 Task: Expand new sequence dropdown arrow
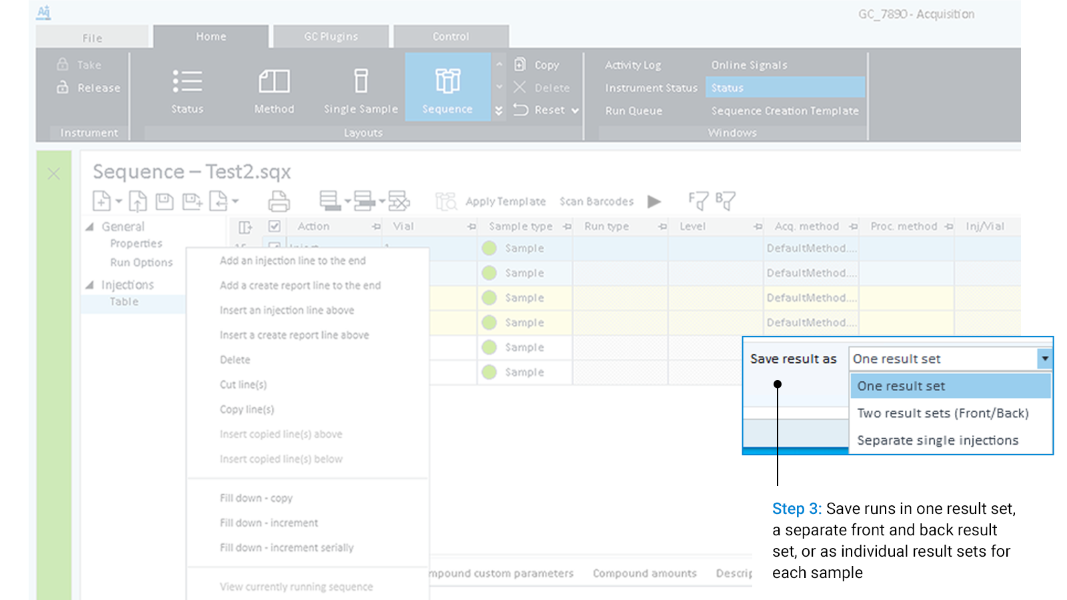click(118, 201)
